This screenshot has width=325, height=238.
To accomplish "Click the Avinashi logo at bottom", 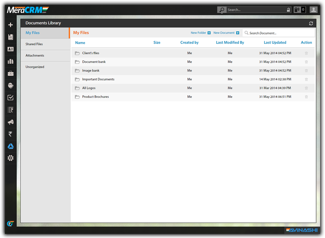I will tap(302, 230).
